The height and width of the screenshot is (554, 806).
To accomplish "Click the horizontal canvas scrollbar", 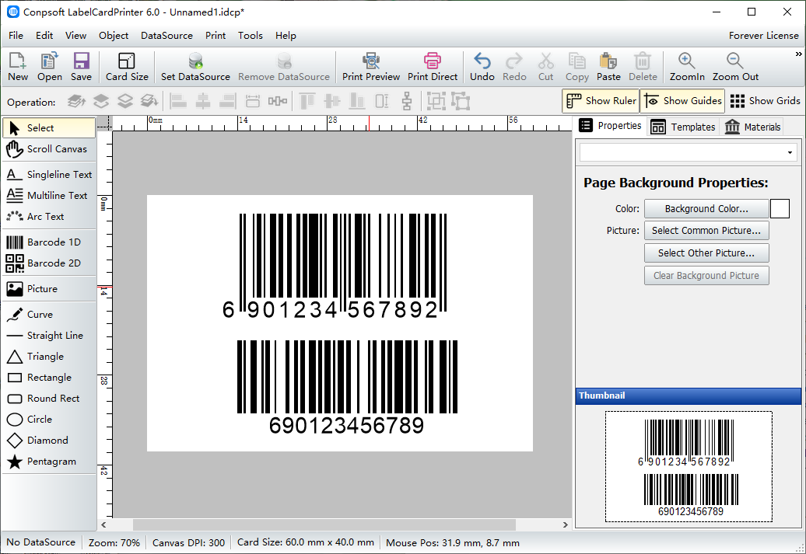I will tap(324, 524).
